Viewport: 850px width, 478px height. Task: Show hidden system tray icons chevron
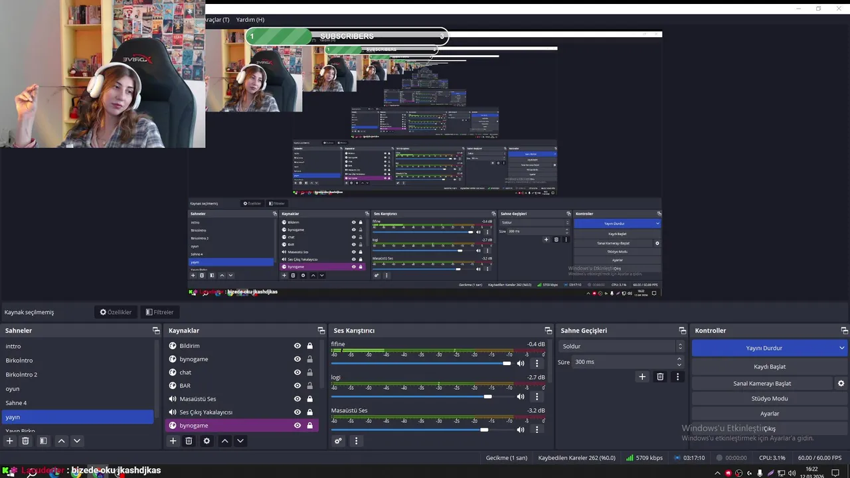[x=717, y=473]
